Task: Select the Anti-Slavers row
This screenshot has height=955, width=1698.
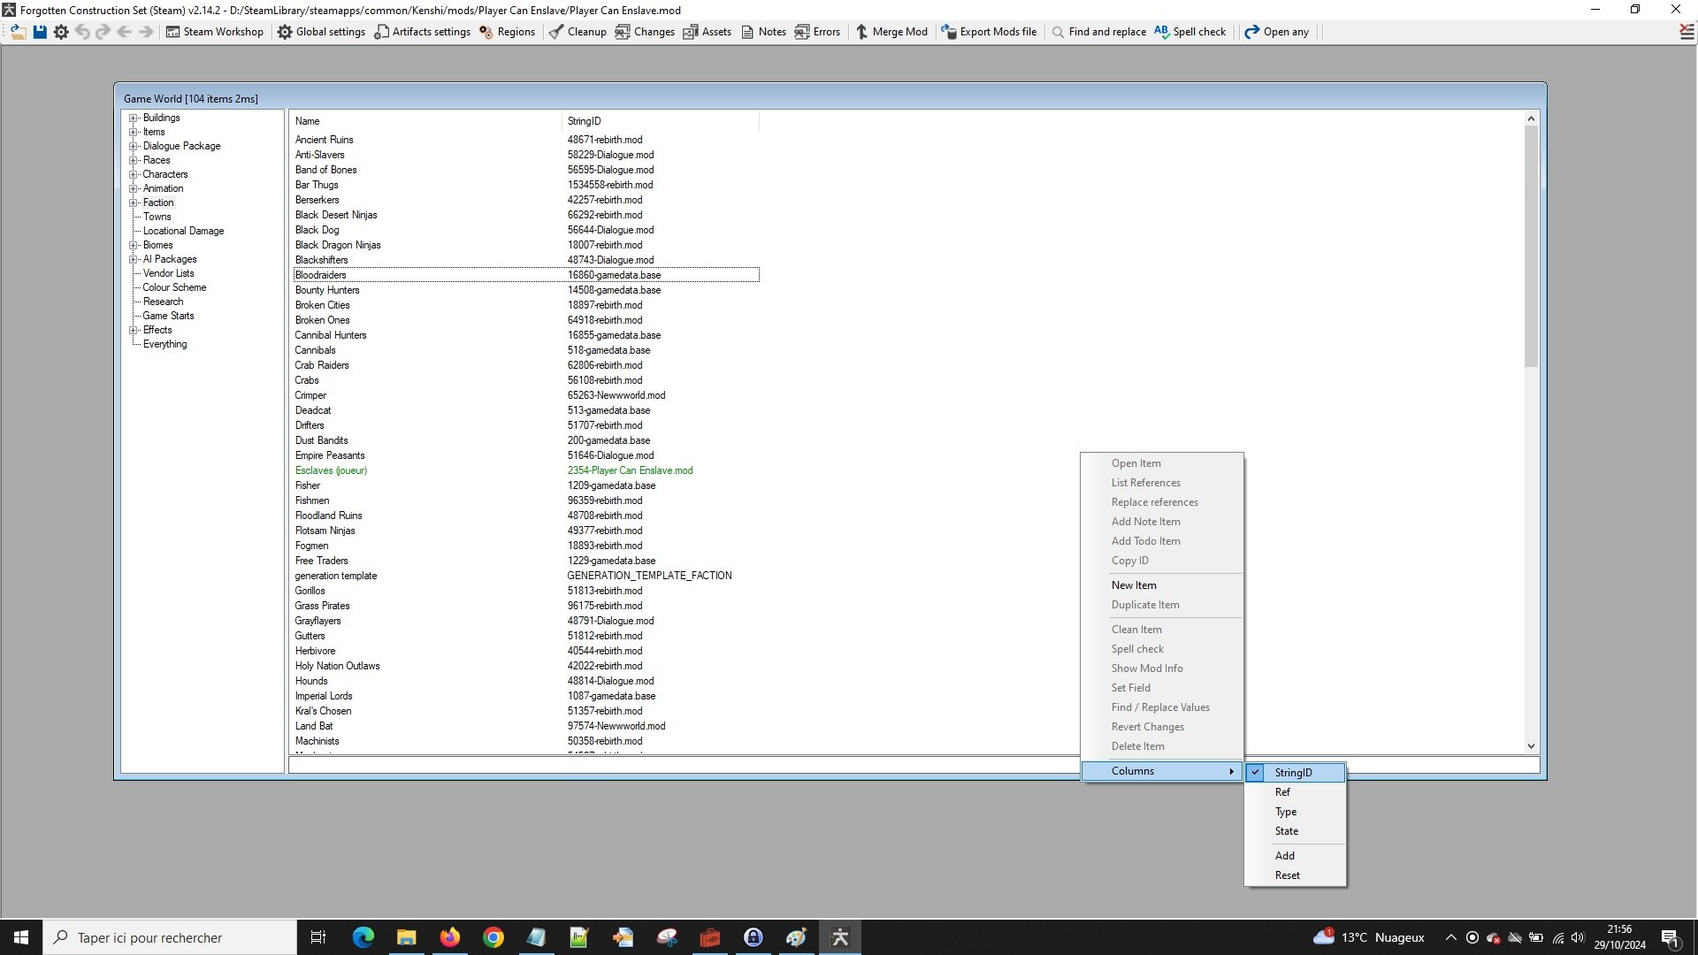Action: click(526, 155)
